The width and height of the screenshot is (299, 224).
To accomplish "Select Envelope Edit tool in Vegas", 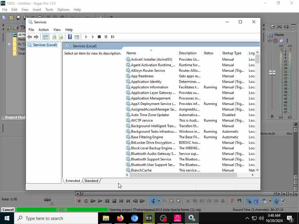I will (165, 201).
